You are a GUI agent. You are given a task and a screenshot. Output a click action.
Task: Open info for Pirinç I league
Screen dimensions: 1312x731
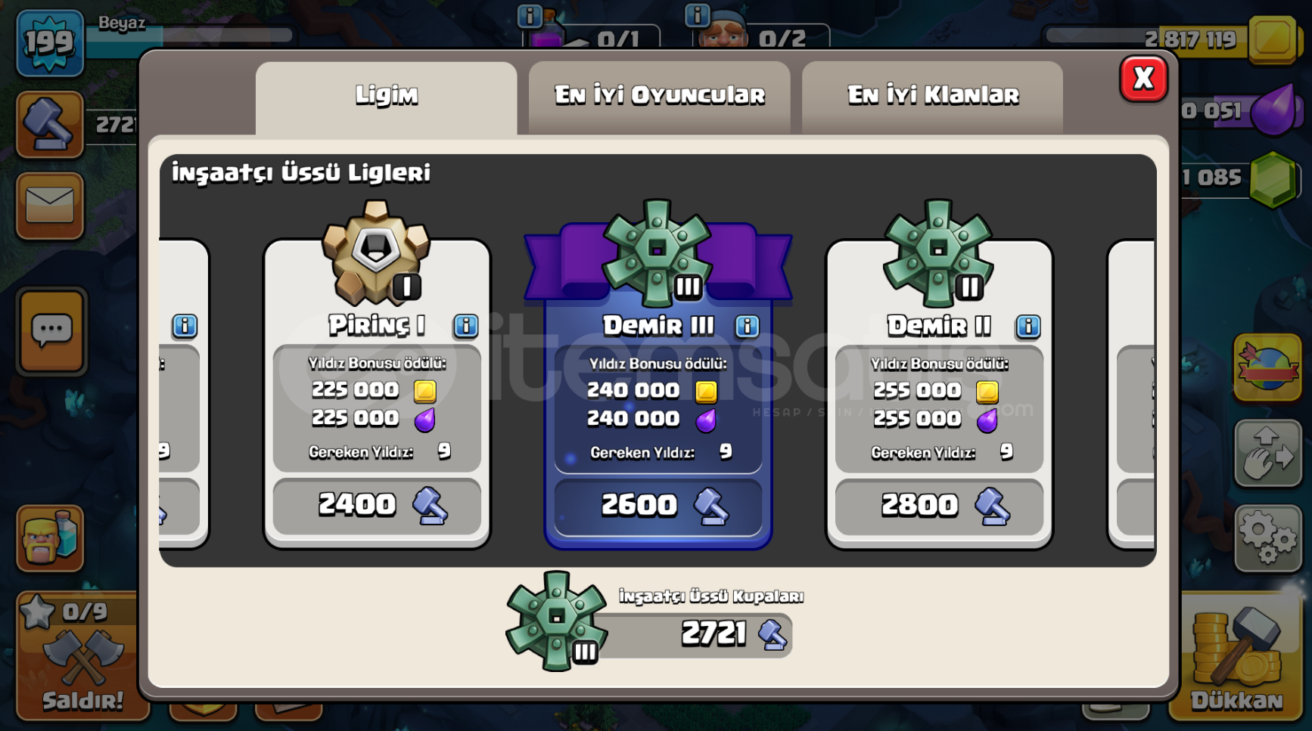click(x=465, y=326)
